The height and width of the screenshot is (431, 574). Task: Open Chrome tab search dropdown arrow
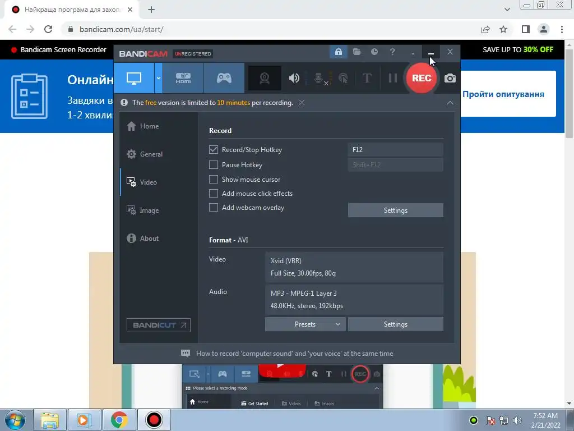click(x=507, y=10)
